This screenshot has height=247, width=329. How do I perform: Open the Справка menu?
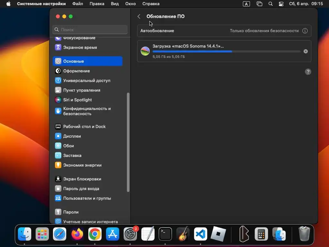click(151, 4)
